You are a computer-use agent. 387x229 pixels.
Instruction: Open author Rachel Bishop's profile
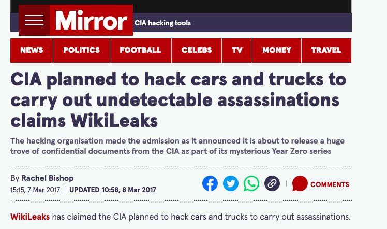pyautogui.click(x=48, y=178)
